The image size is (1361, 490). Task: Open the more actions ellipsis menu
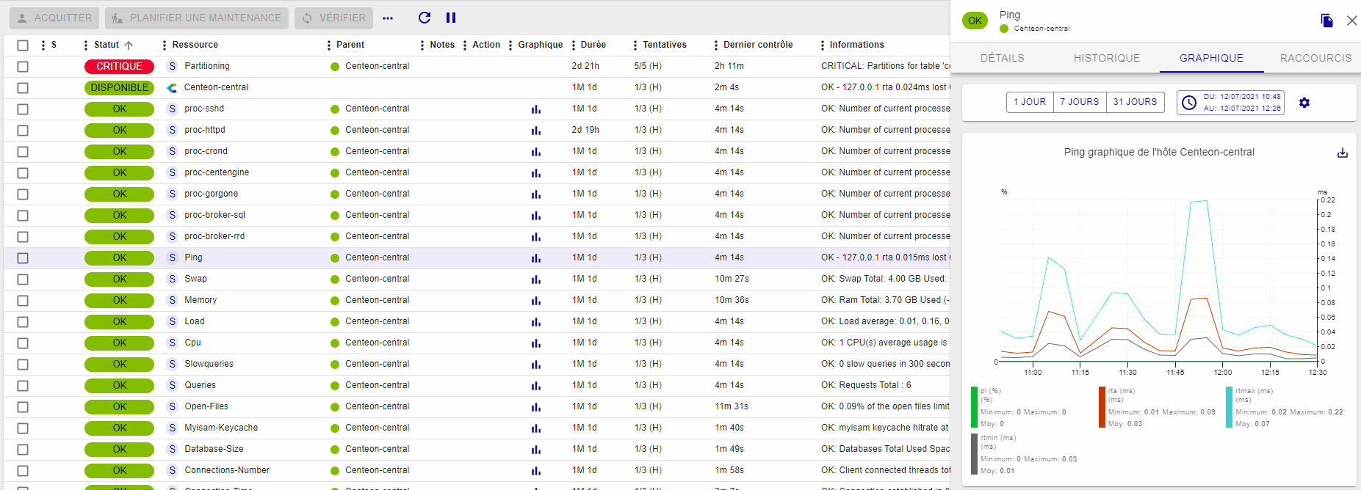[388, 18]
